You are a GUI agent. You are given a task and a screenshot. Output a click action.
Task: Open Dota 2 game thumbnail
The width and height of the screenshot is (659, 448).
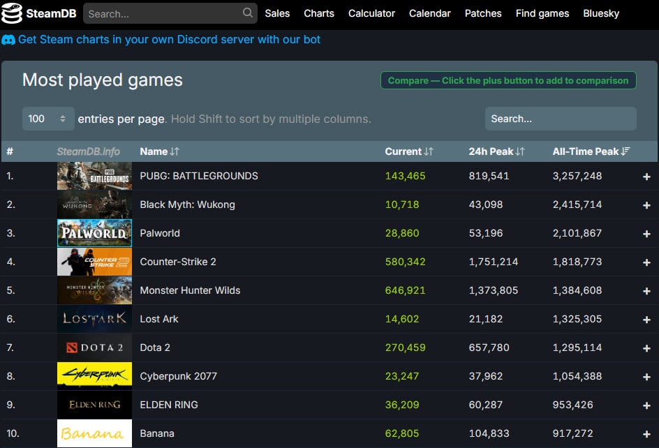(94, 348)
